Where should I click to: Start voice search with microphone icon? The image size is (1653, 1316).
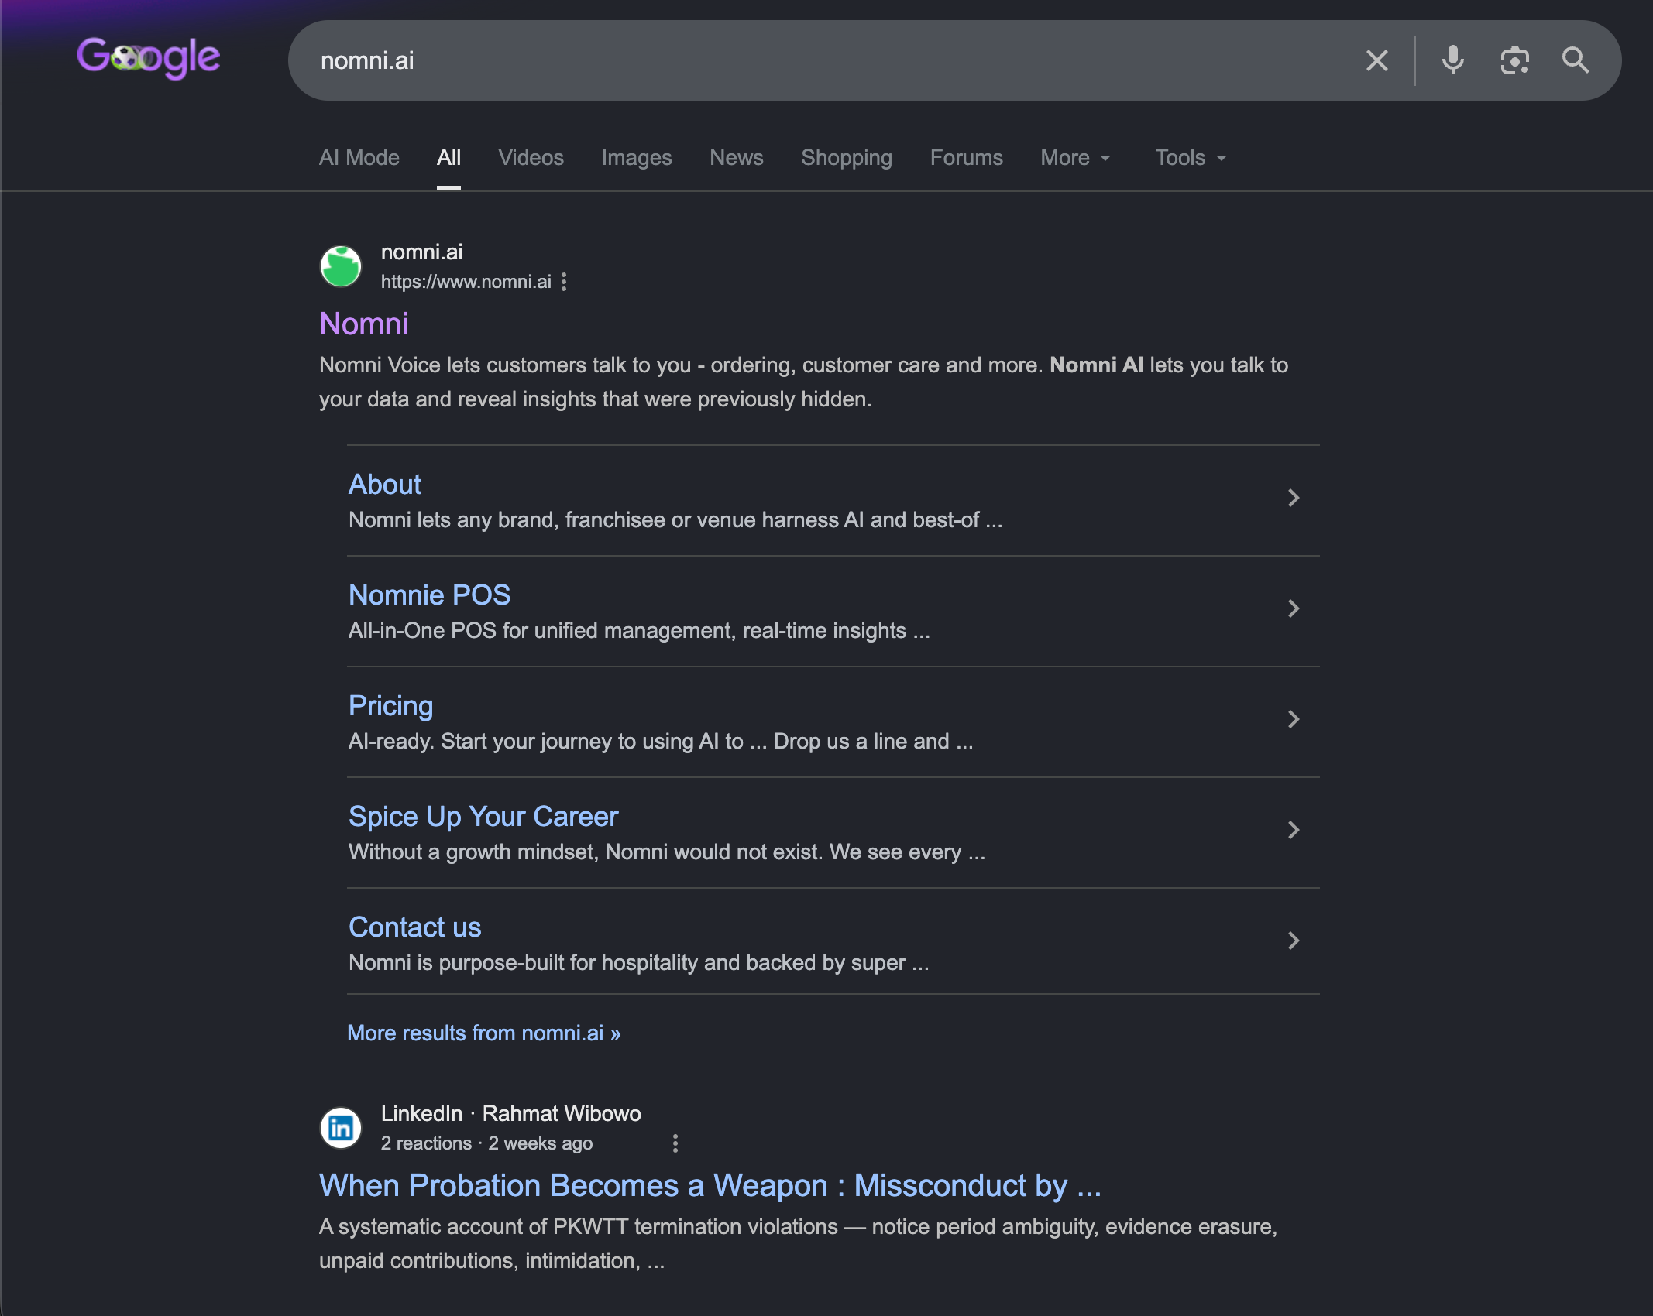1452,60
